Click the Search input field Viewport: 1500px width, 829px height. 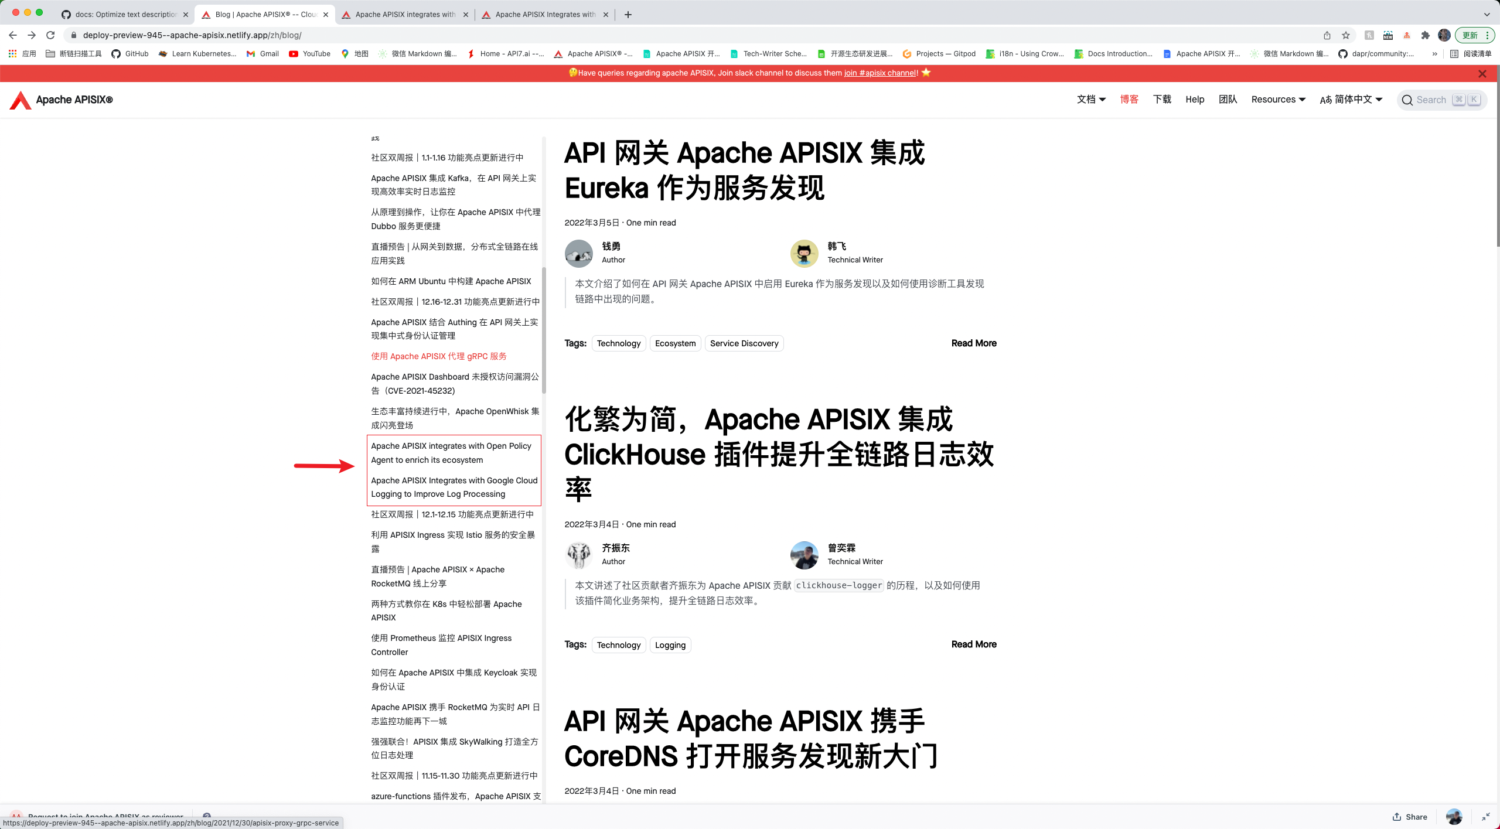1431,100
